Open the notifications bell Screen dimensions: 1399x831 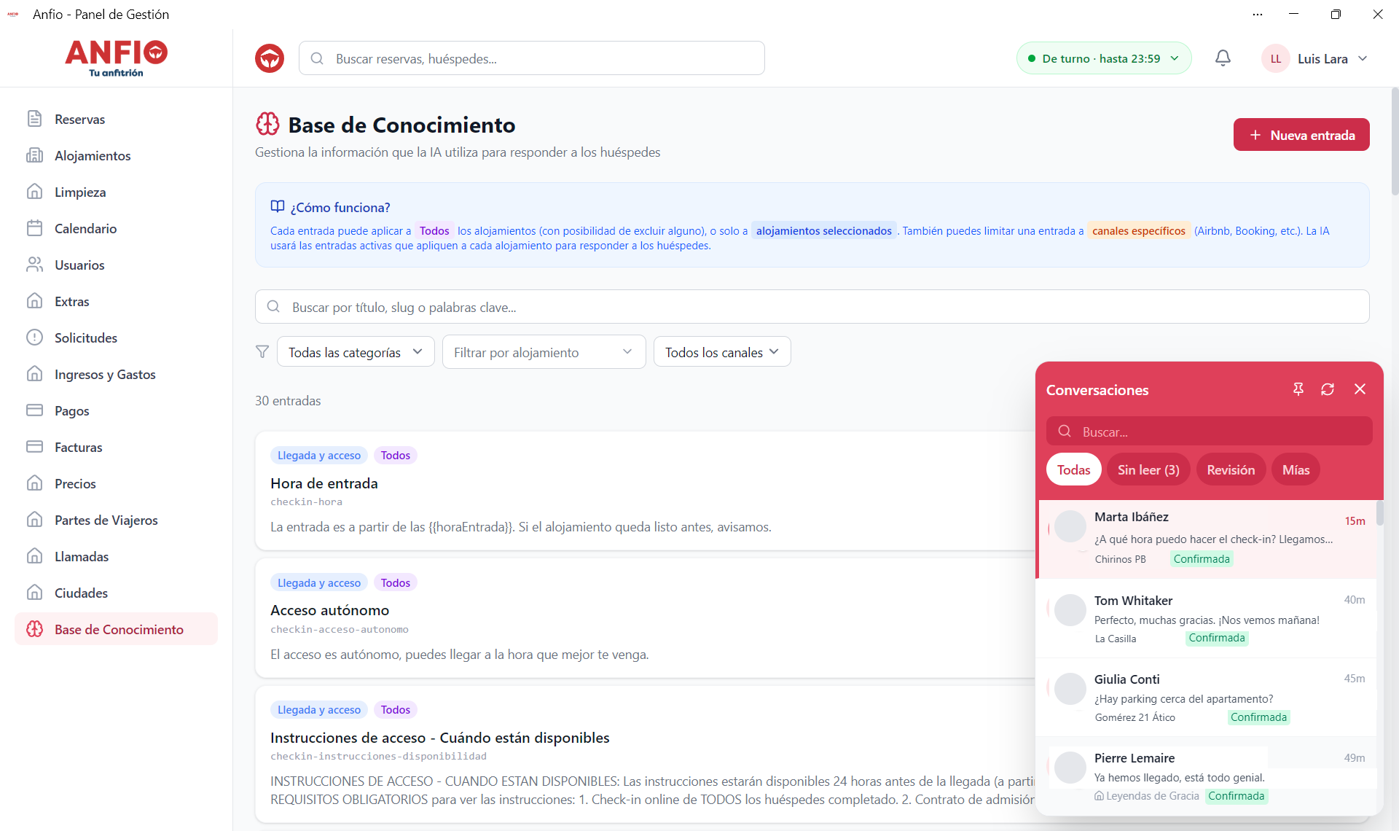1223,58
